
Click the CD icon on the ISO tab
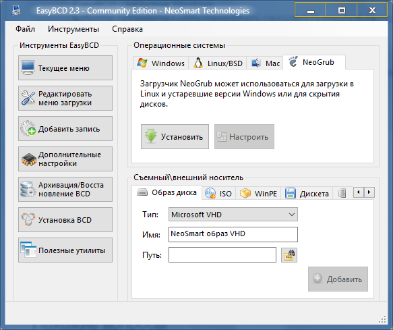(210, 193)
